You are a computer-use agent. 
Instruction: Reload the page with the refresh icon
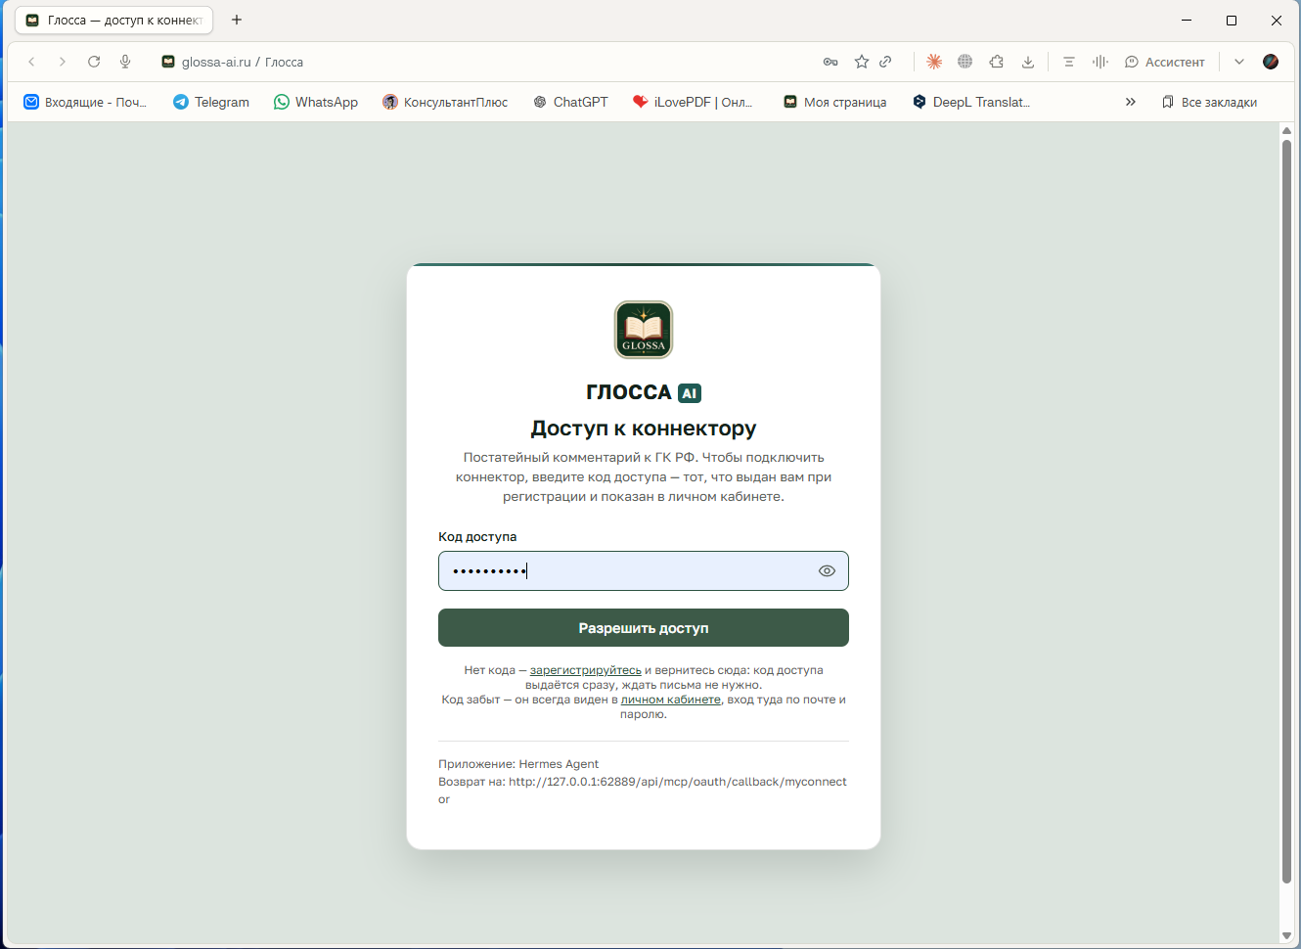(x=94, y=62)
